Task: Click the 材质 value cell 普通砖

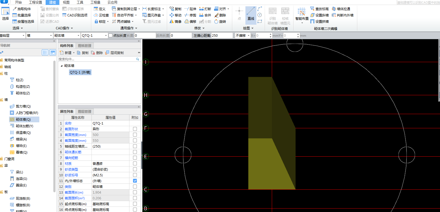Action: (x=110, y=163)
